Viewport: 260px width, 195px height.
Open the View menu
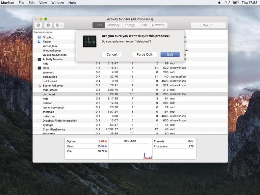43,3
